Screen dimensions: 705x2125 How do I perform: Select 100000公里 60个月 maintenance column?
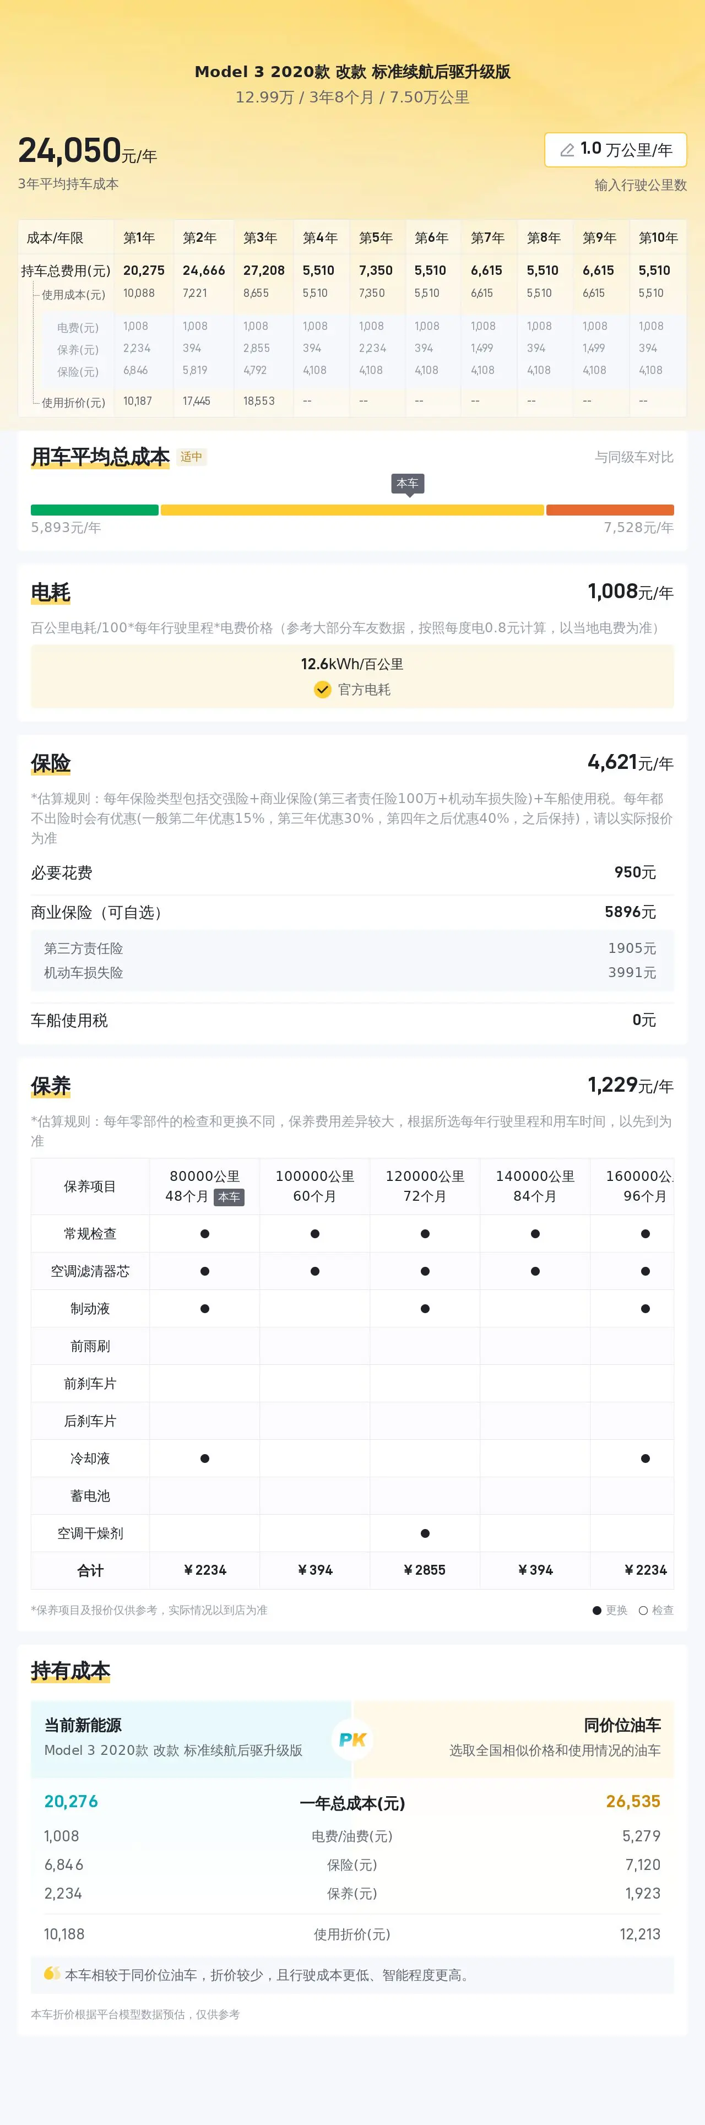coord(315,1186)
